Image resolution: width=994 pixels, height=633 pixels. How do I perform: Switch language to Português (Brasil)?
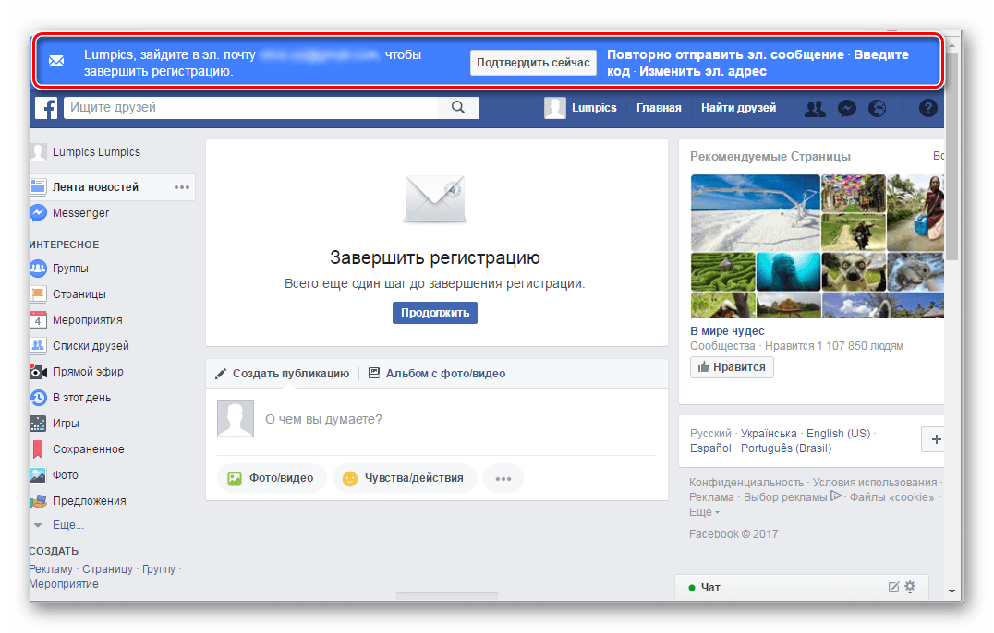coord(786,448)
